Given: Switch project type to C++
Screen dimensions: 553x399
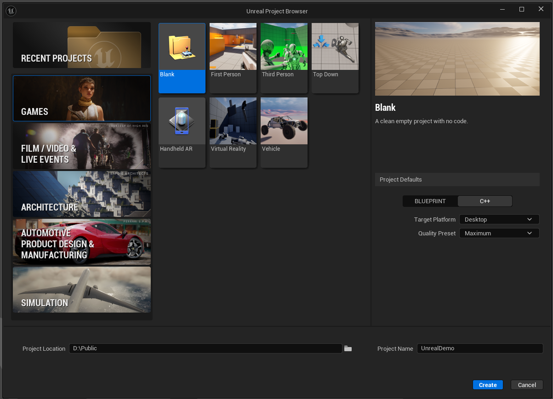Looking at the screenshot, I should [485, 201].
